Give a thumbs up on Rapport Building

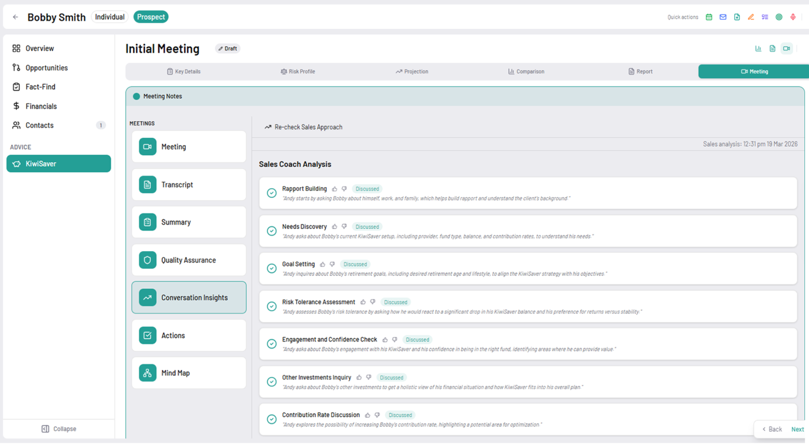(x=334, y=189)
